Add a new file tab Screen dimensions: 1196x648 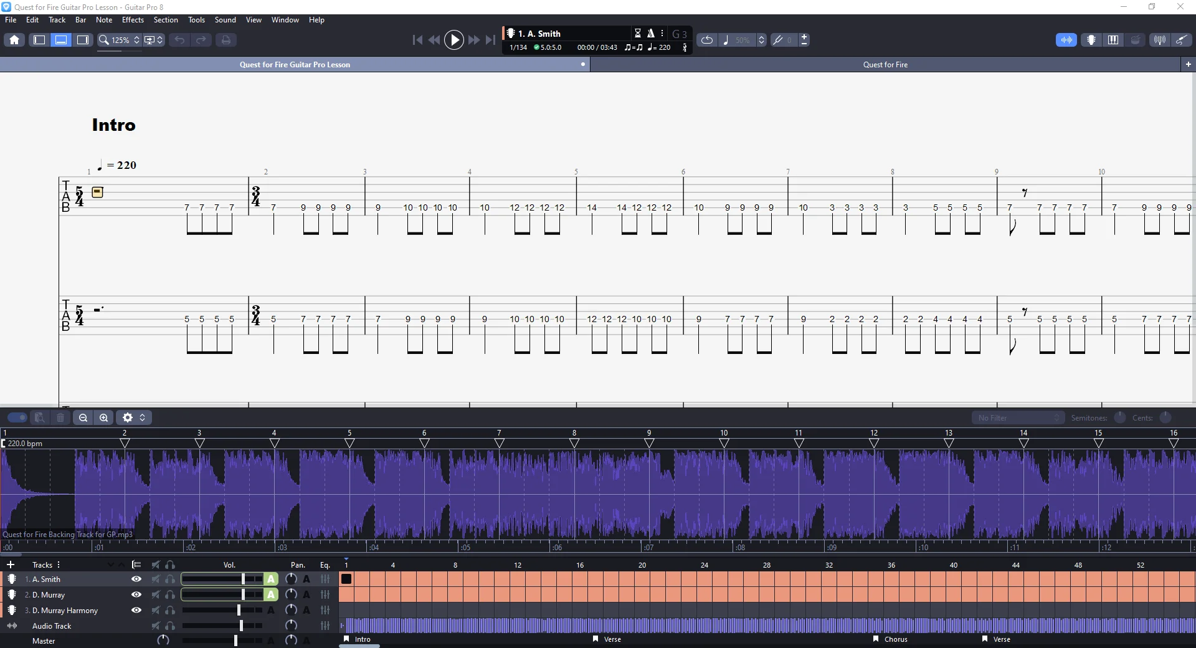1188,64
